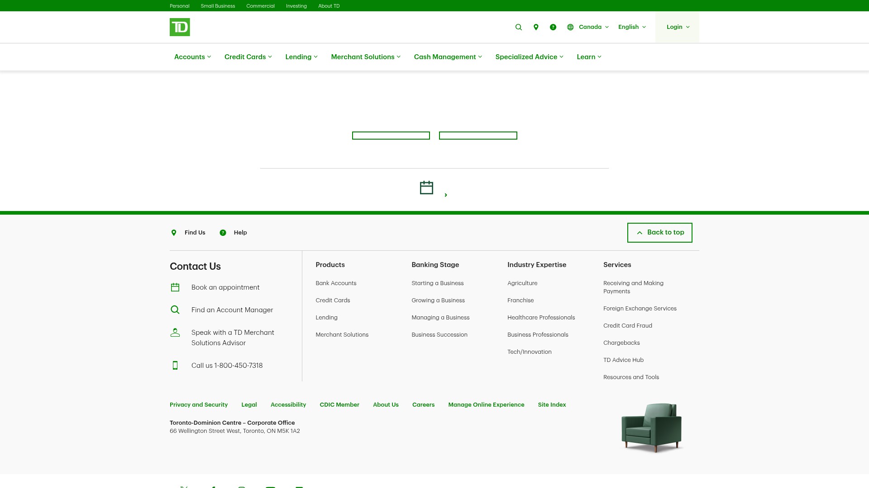869x488 pixels.
Task: Open the search magnifier icon in header
Action: pos(519,27)
